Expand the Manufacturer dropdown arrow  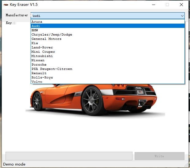182,16
